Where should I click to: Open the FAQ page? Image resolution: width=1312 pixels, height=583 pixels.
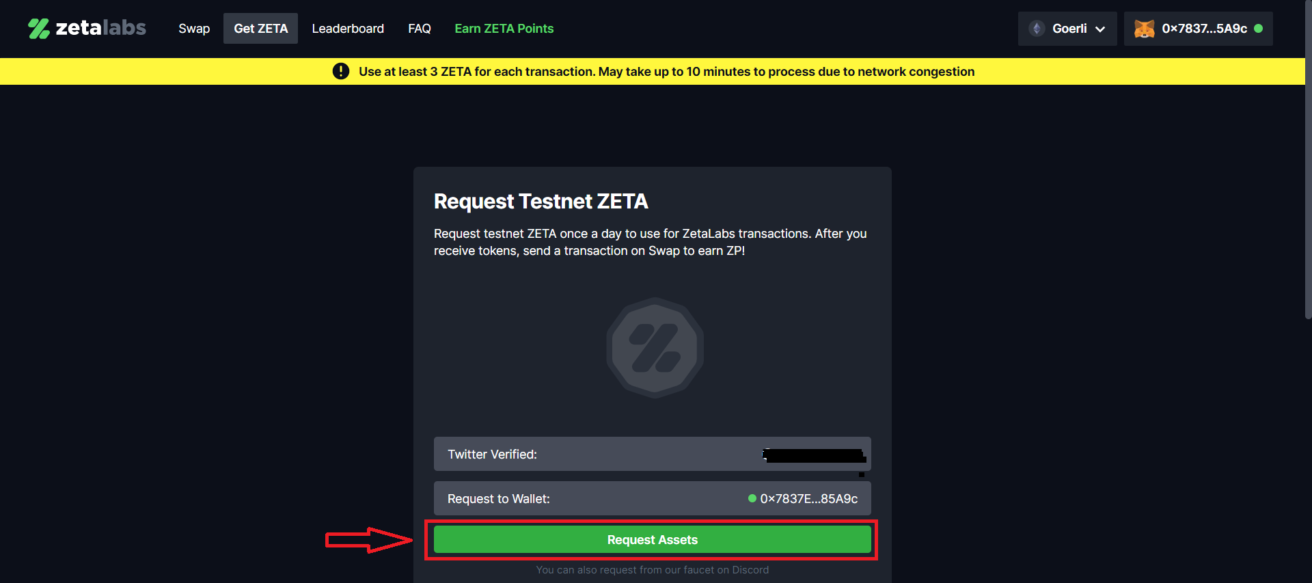click(x=420, y=29)
